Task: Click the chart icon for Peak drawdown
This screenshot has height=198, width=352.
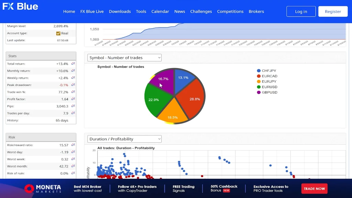Action: coord(73,85)
